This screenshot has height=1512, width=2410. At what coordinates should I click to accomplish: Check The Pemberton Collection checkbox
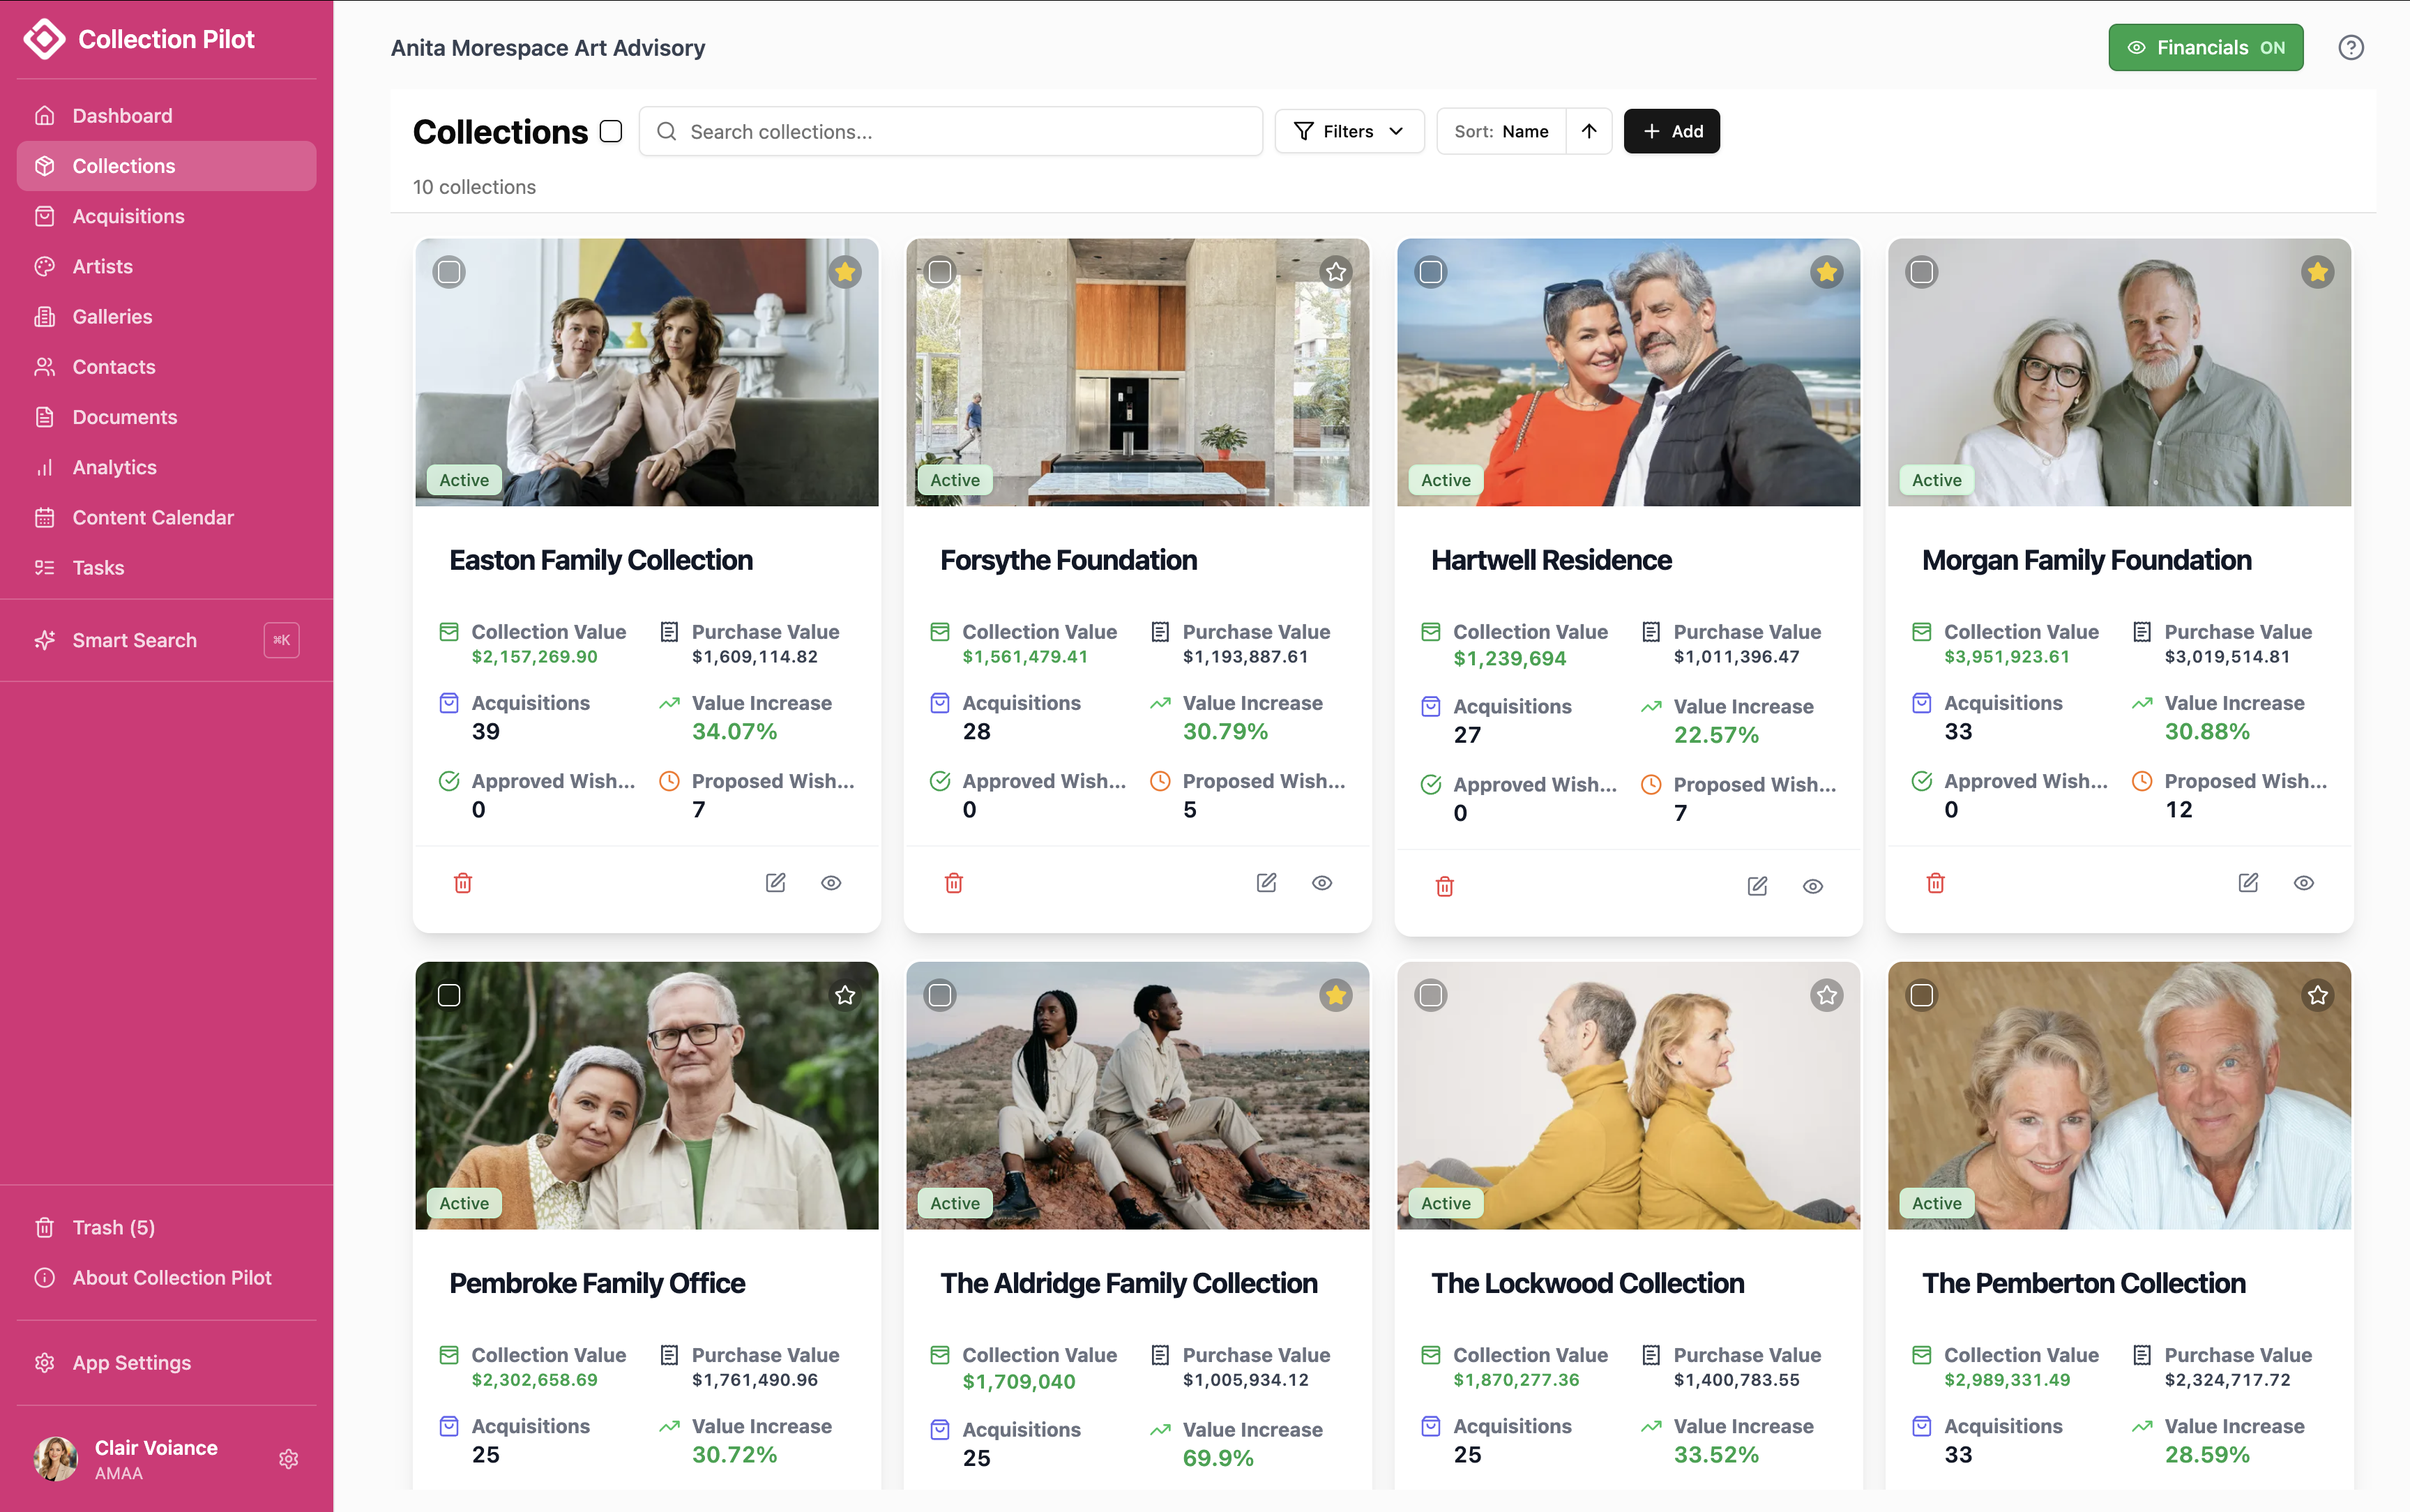point(1921,995)
